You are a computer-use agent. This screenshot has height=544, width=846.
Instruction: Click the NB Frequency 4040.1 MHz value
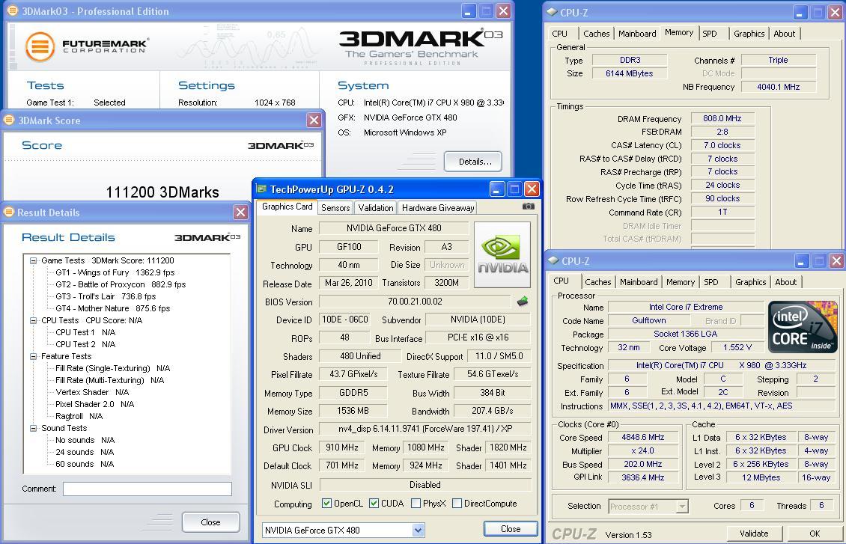[778, 86]
